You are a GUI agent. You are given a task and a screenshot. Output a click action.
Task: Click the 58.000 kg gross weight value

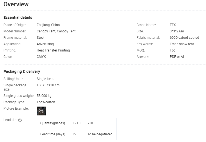44,96
